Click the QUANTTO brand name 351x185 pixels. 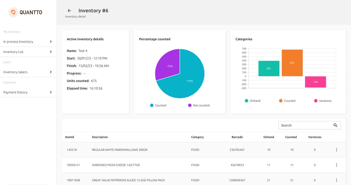tap(31, 12)
